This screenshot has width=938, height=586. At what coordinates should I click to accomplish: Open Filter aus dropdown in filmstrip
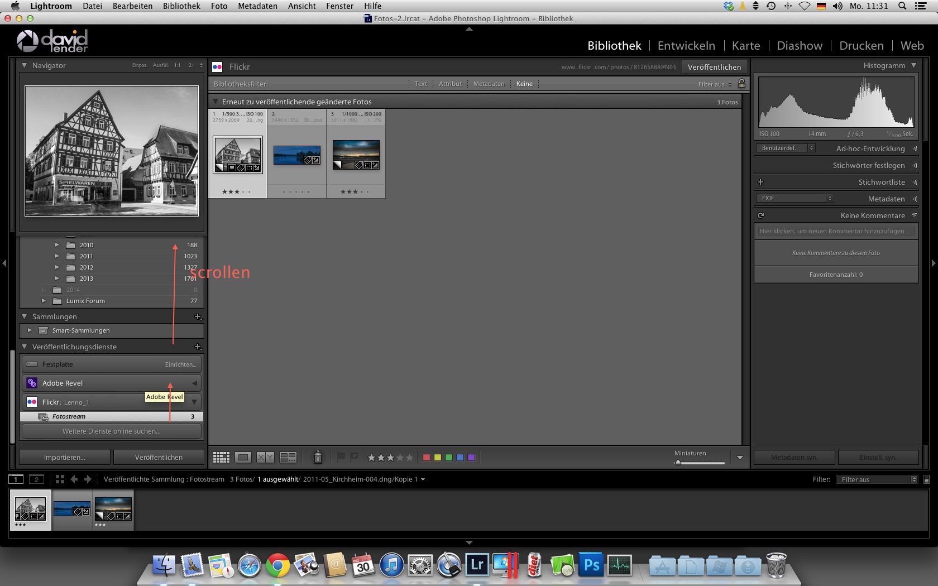pos(877,479)
